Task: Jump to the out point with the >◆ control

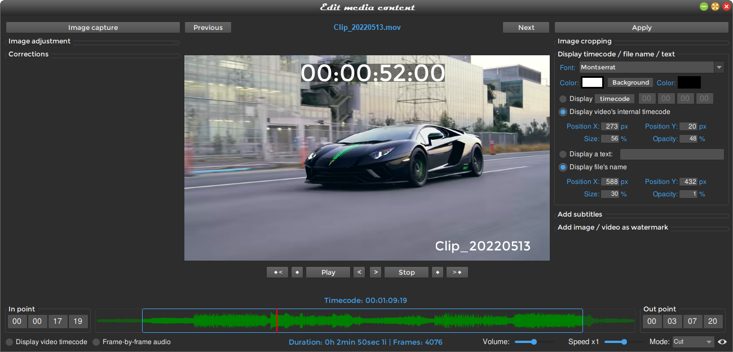Action: pos(457,272)
